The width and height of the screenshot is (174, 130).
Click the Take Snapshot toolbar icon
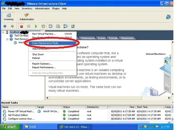pos(50,26)
